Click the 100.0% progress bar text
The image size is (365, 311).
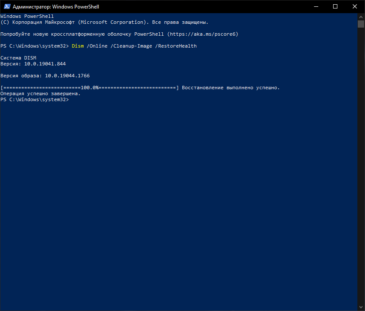pos(90,88)
